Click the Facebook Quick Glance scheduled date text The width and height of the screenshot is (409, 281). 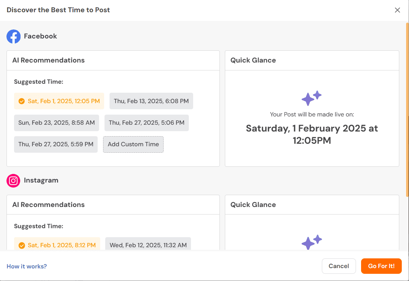312,134
